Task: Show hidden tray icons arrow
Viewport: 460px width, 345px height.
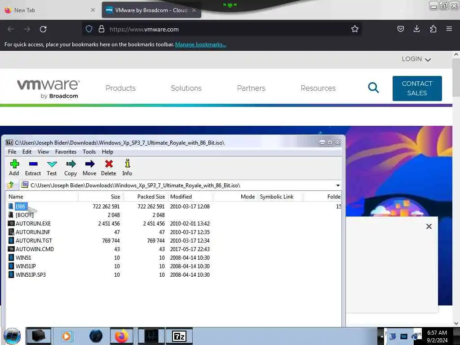Action: point(382,336)
